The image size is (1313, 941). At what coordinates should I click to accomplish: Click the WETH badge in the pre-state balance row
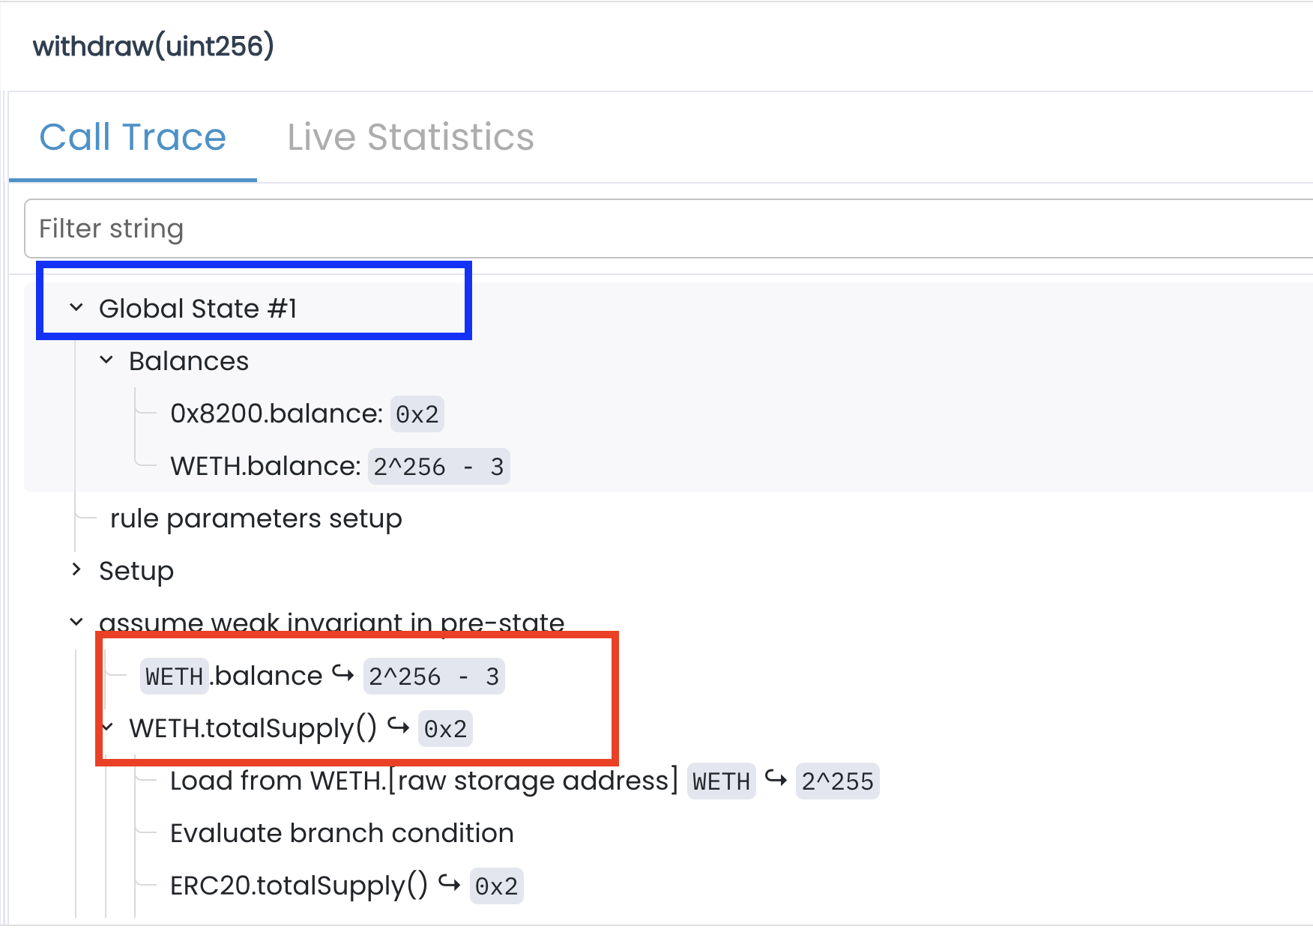174,677
